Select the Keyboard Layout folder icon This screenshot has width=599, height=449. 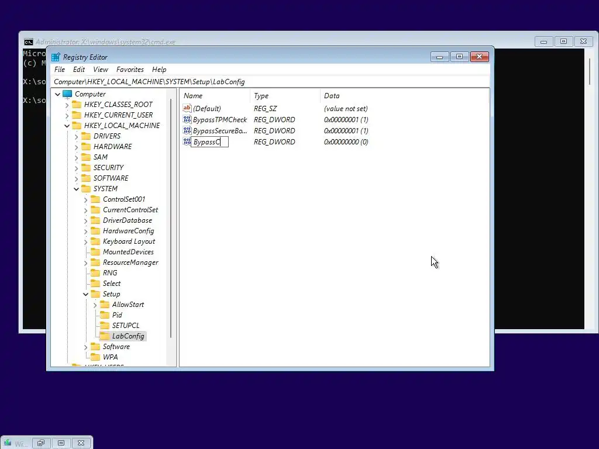95,241
